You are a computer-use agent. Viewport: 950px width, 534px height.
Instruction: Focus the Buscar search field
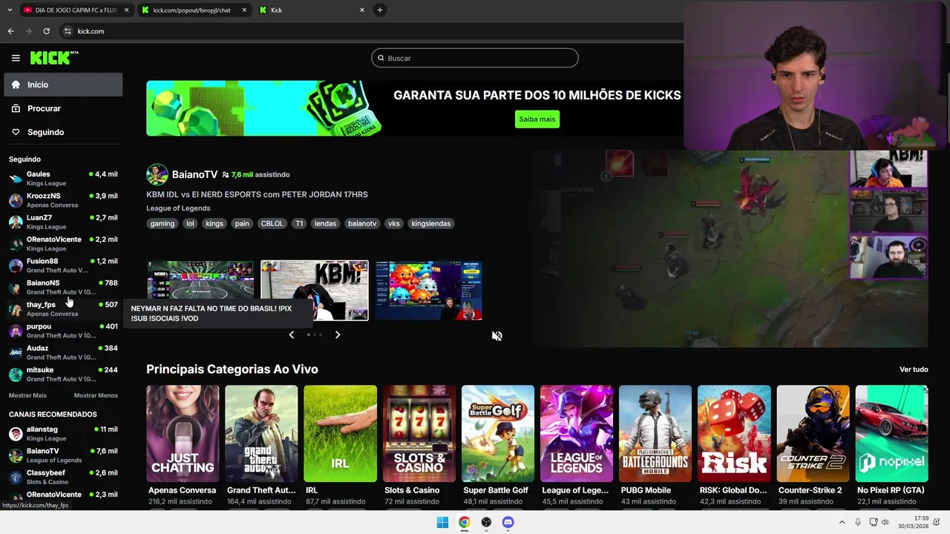point(475,58)
